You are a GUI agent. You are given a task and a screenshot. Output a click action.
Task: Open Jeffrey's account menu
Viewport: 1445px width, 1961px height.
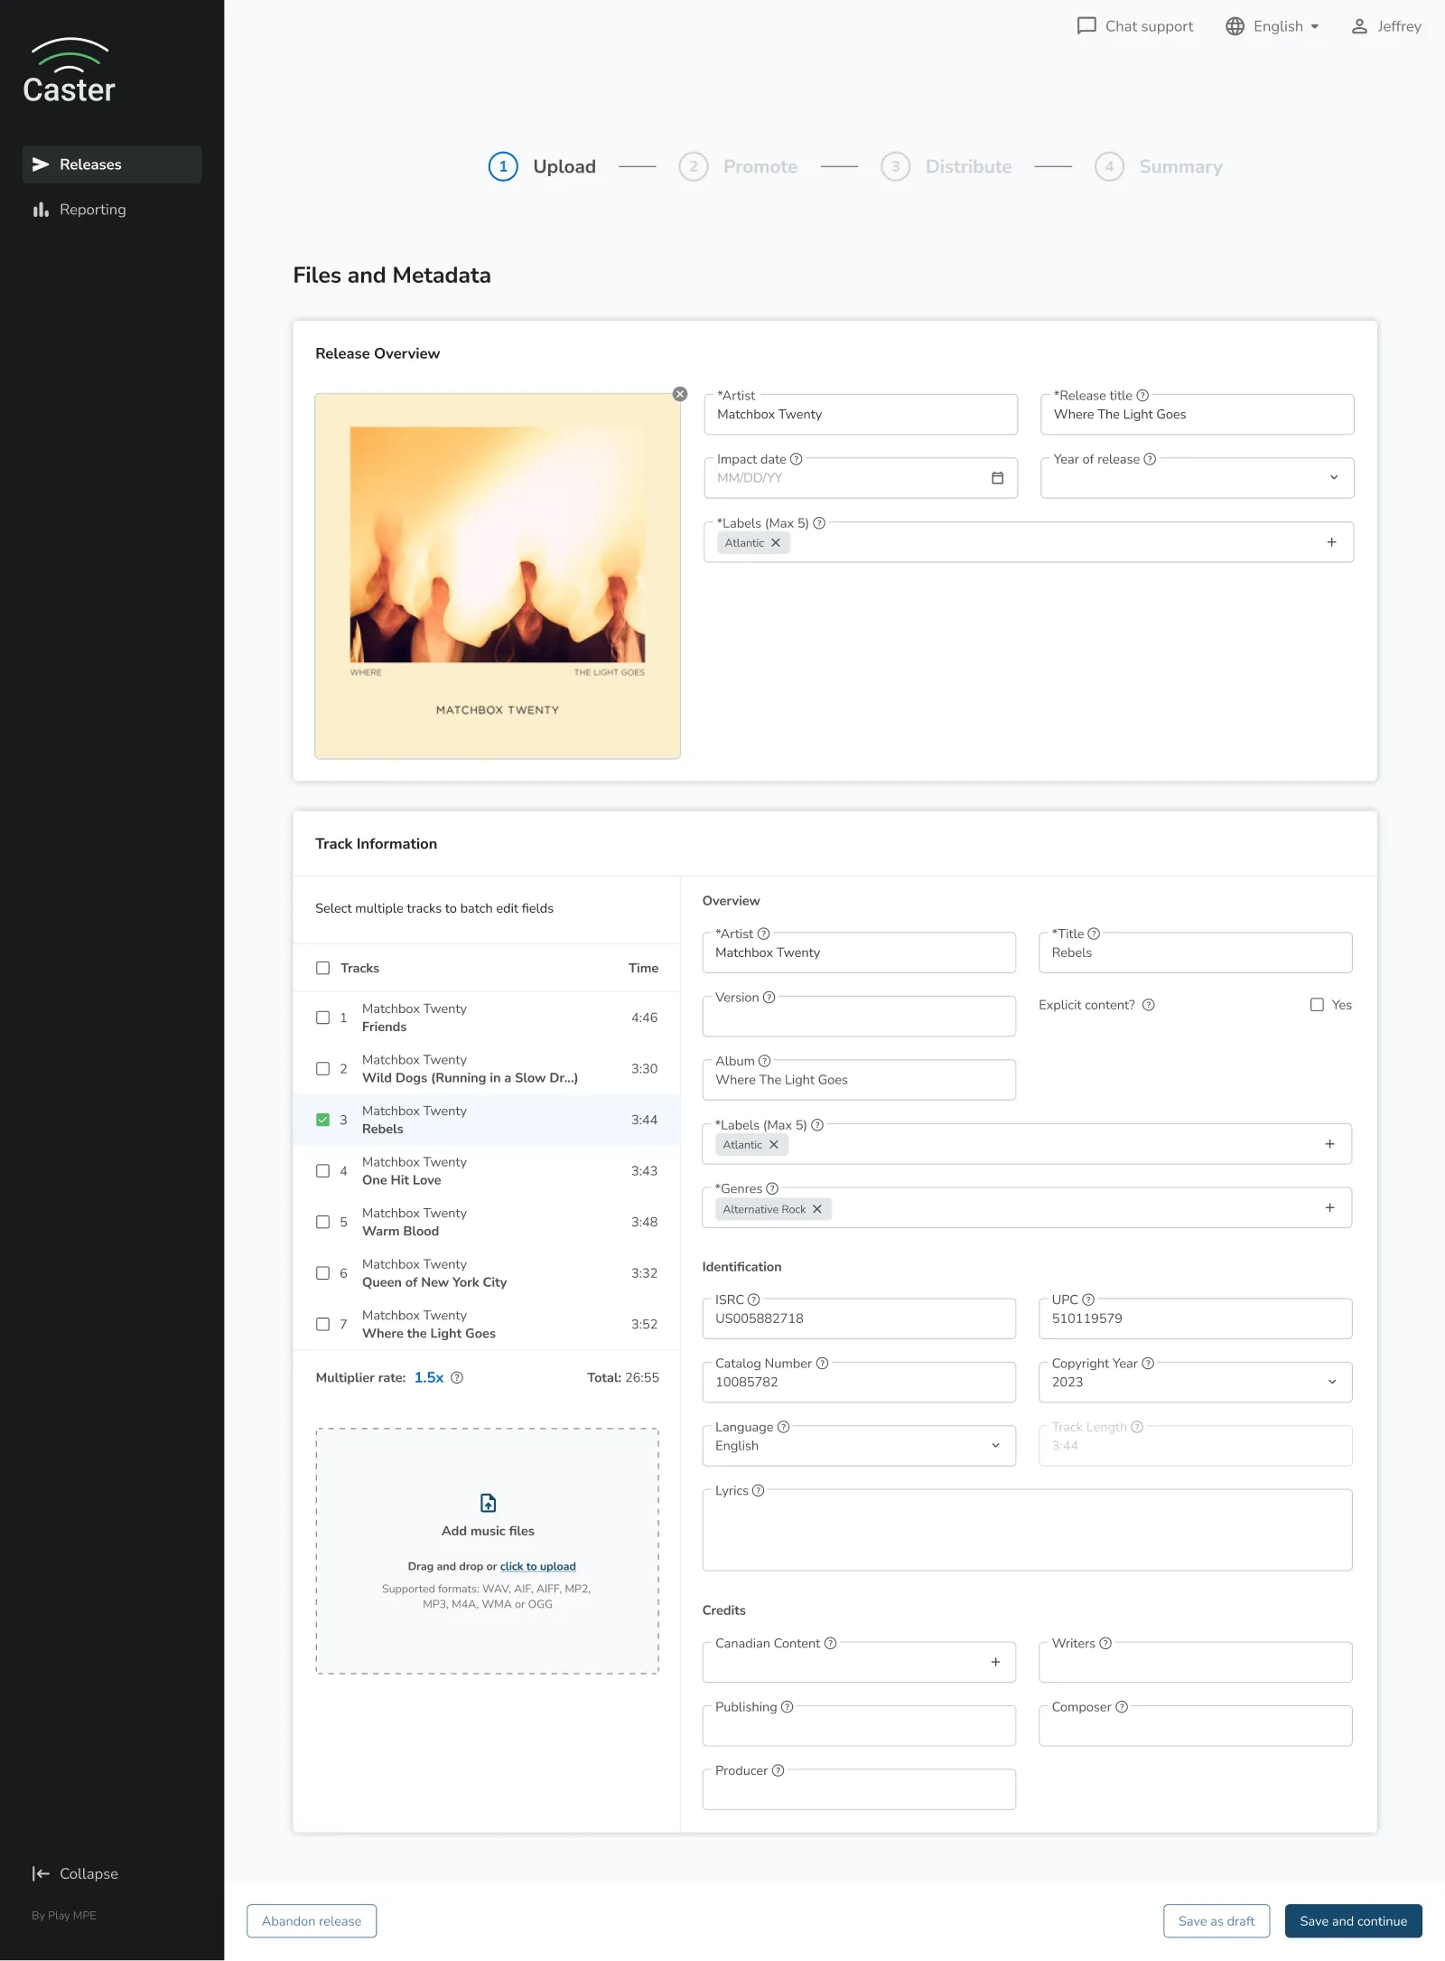(x=1386, y=26)
